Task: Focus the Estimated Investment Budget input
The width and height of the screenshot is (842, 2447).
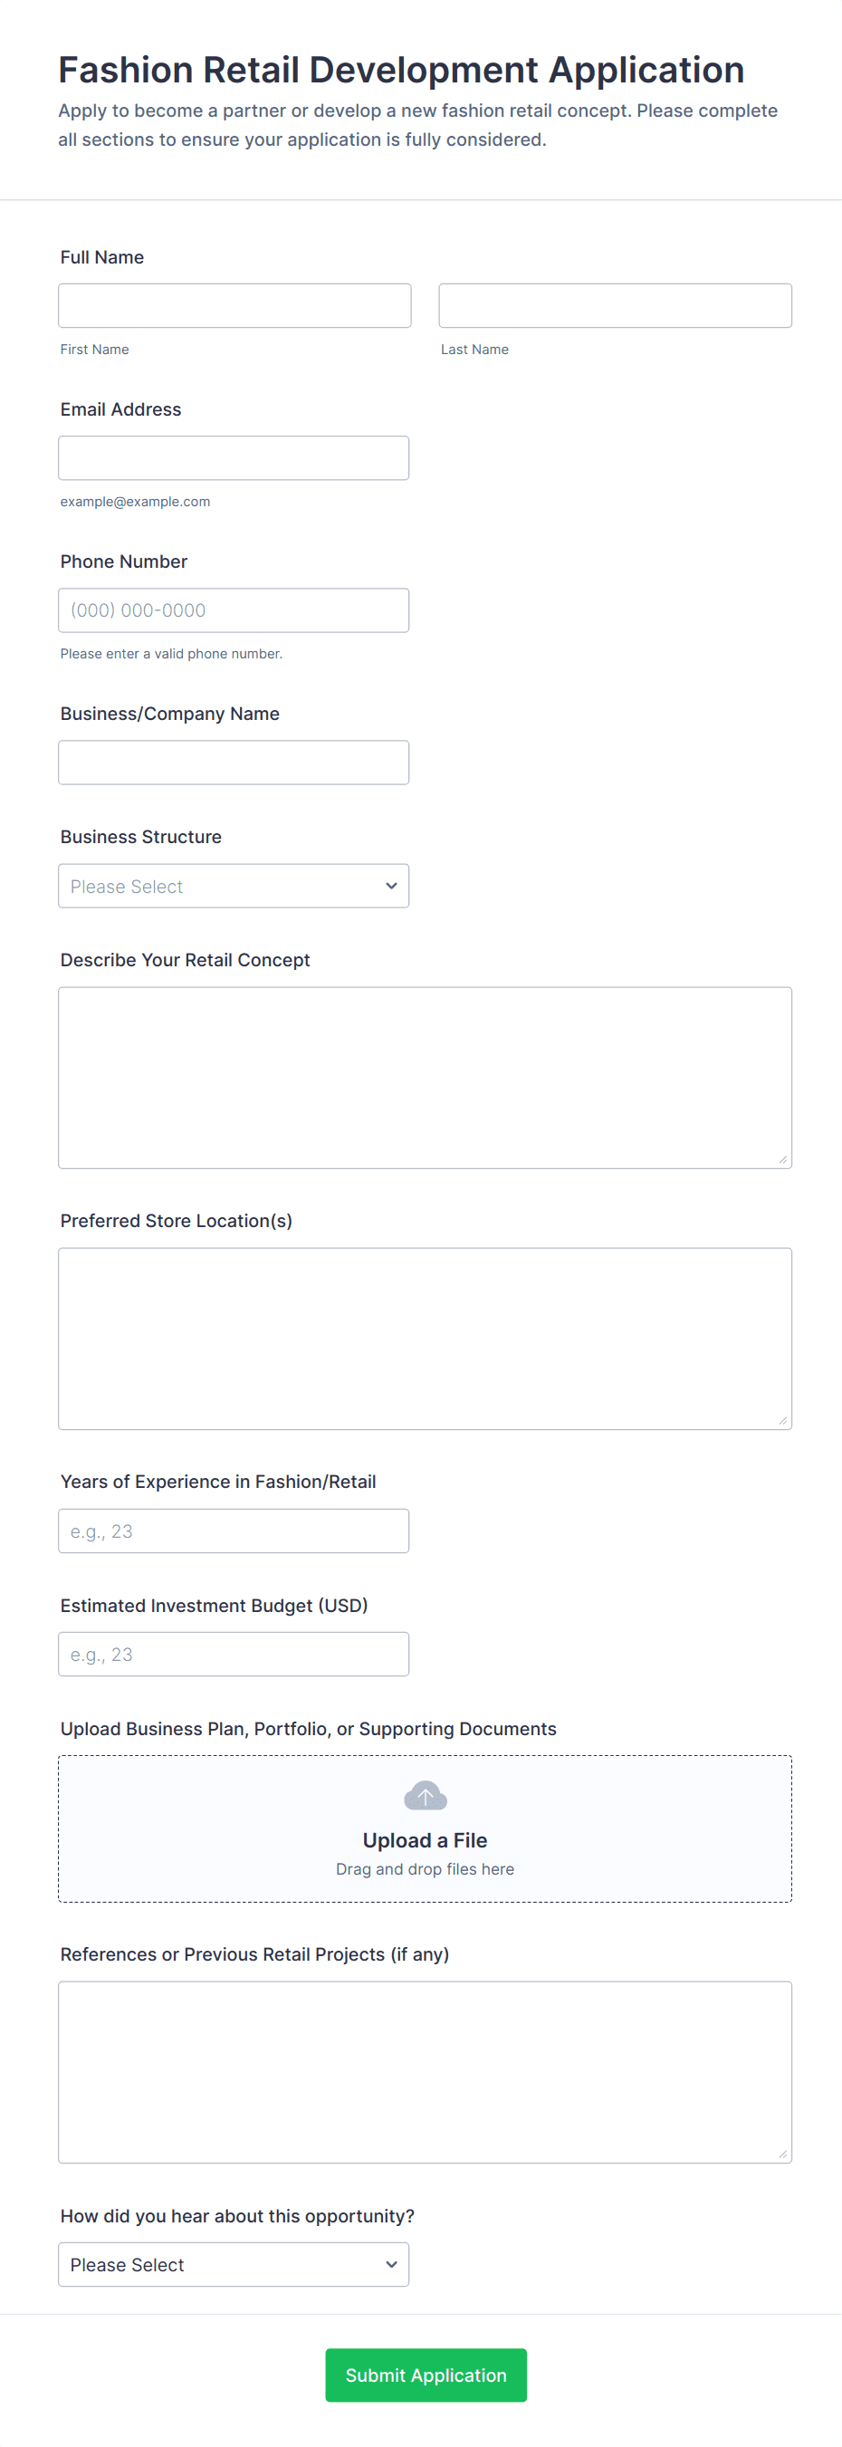Action: [233, 1654]
